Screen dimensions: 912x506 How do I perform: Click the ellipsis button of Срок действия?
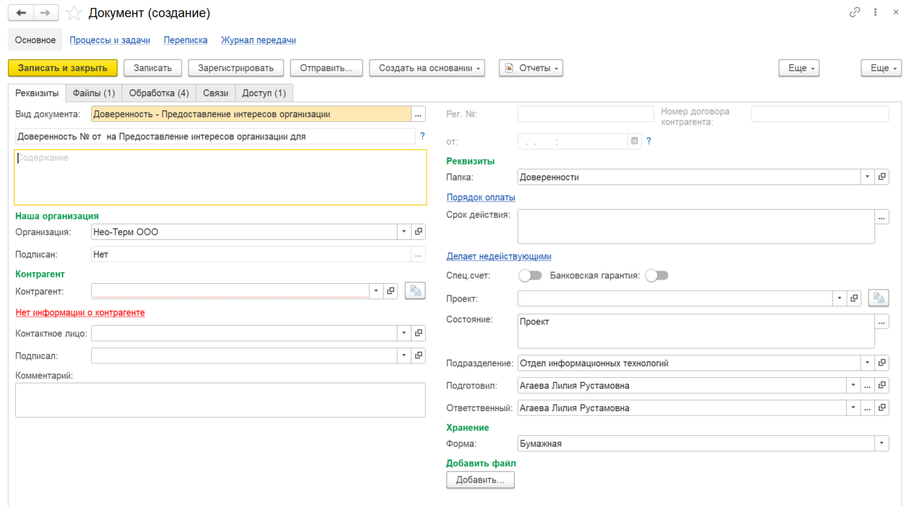pyautogui.click(x=882, y=217)
